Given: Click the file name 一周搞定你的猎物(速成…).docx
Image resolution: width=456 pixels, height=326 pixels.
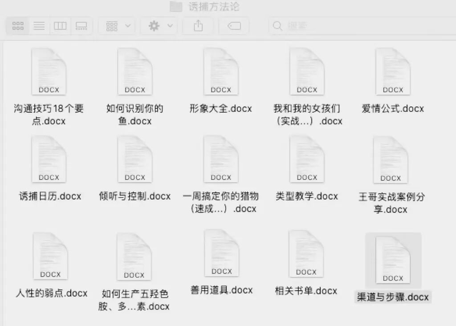Looking at the screenshot, I should click(x=221, y=202).
